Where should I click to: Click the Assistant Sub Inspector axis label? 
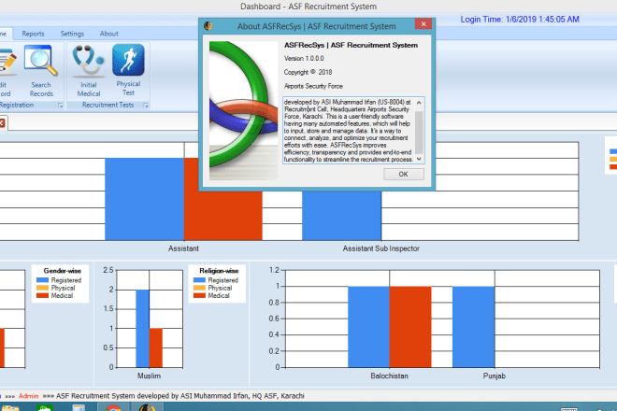380,248
